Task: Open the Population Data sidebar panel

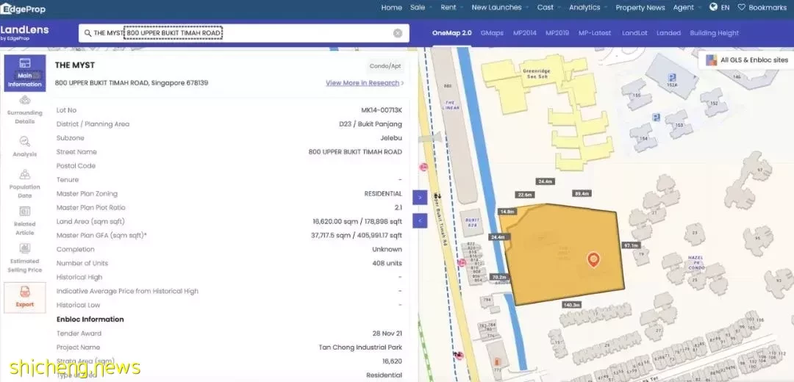Action: click(x=25, y=184)
